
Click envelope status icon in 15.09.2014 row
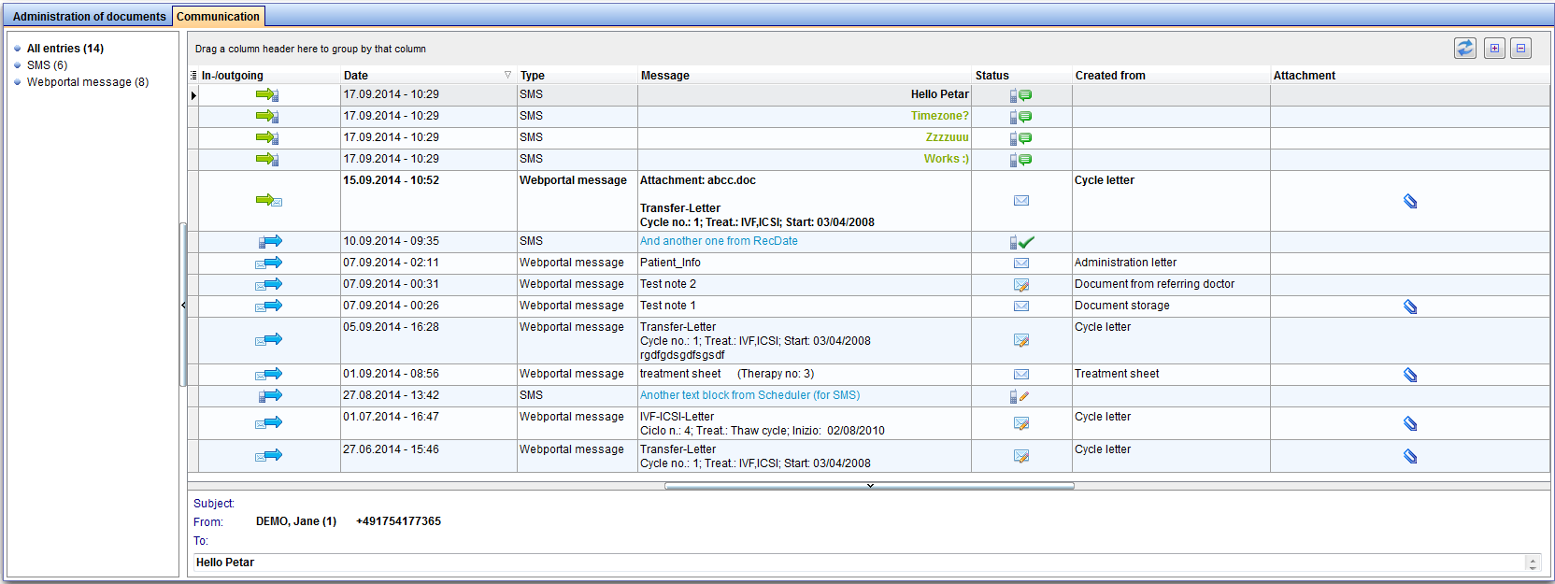(x=1021, y=200)
